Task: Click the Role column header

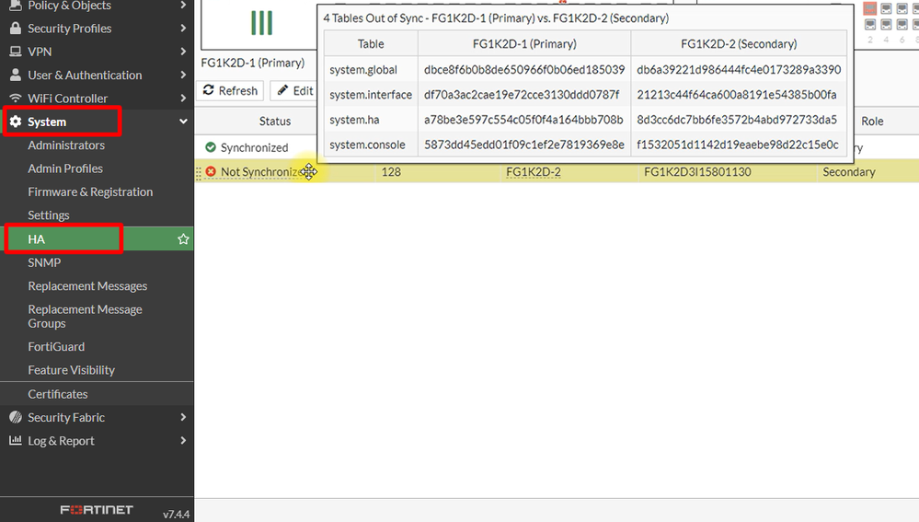Action: pyautogui.click(x=872, y=121)
